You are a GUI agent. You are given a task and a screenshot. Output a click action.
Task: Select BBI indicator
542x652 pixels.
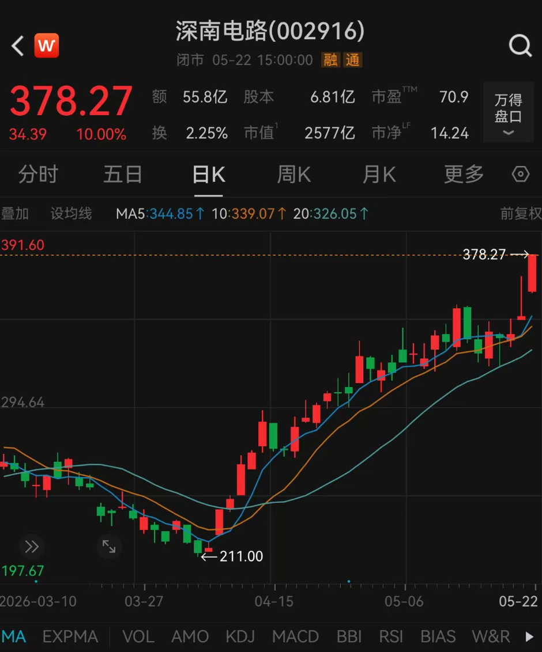click(349, 636)
